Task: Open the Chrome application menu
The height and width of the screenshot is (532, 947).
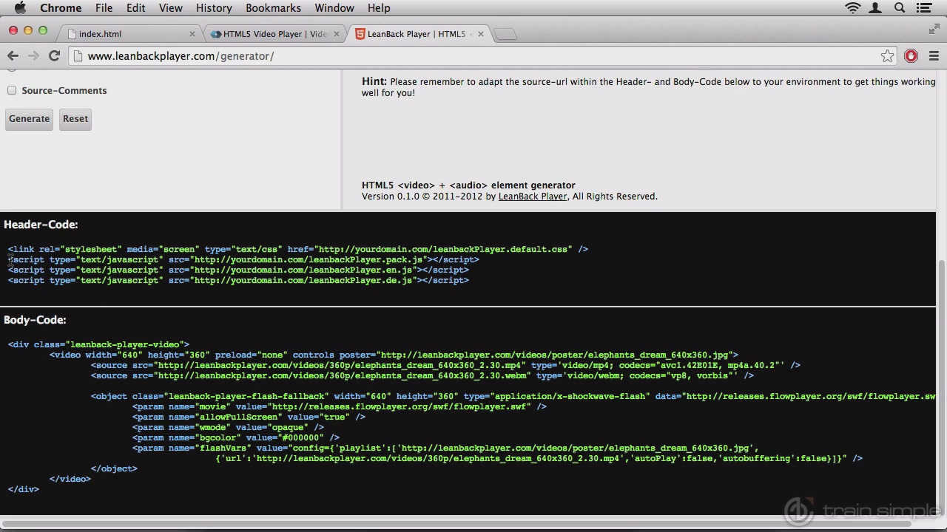Action: (x=61, y=8)
